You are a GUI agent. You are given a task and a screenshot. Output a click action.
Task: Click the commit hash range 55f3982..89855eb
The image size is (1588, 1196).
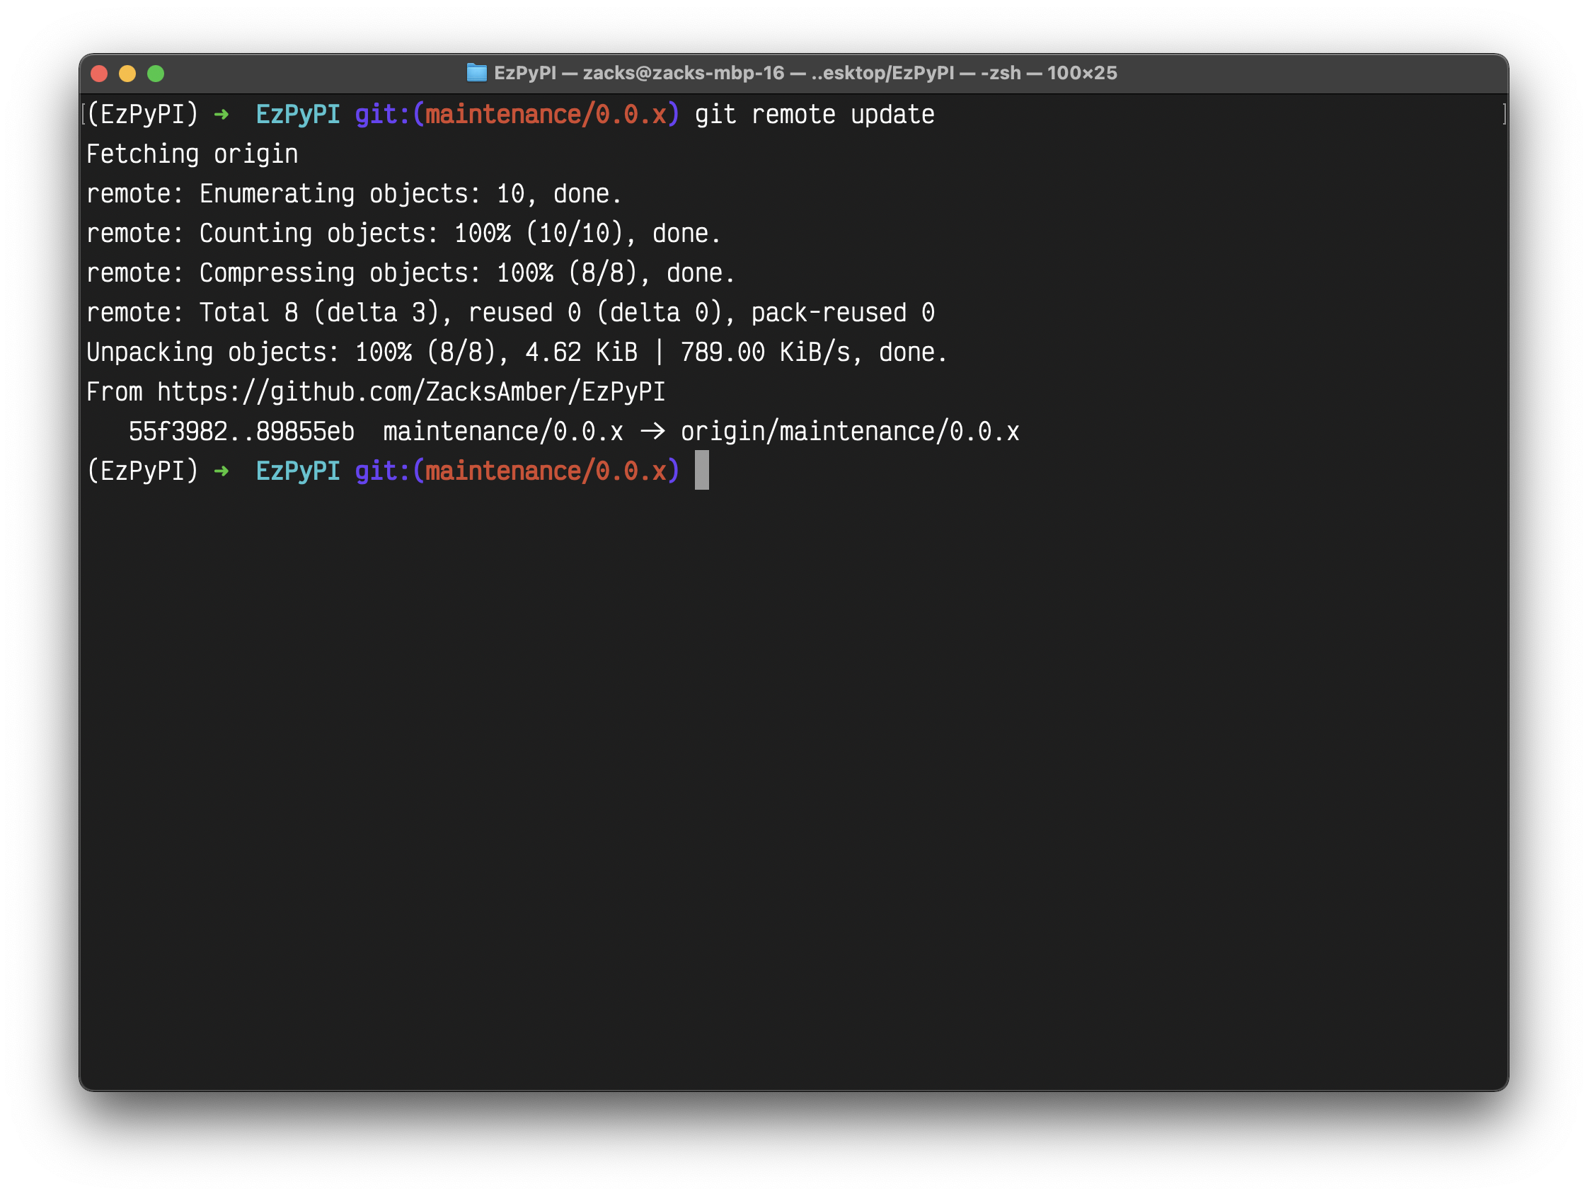coord(241,432)
